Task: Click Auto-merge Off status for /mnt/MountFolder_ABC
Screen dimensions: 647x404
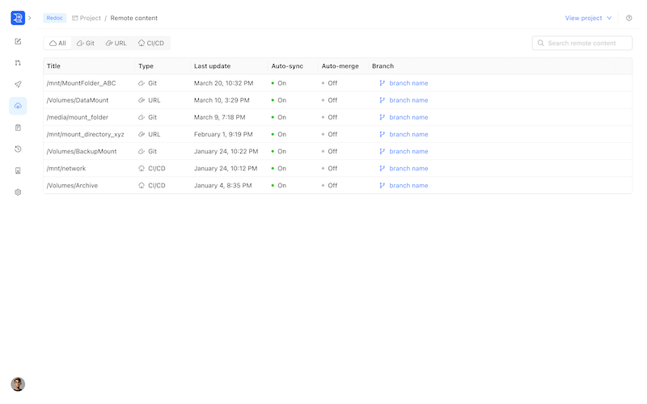Action: pos(330,83)
